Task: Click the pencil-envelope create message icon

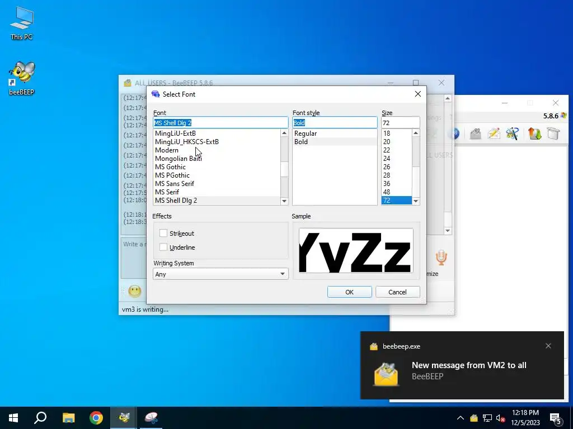Action: click(494, 134)
